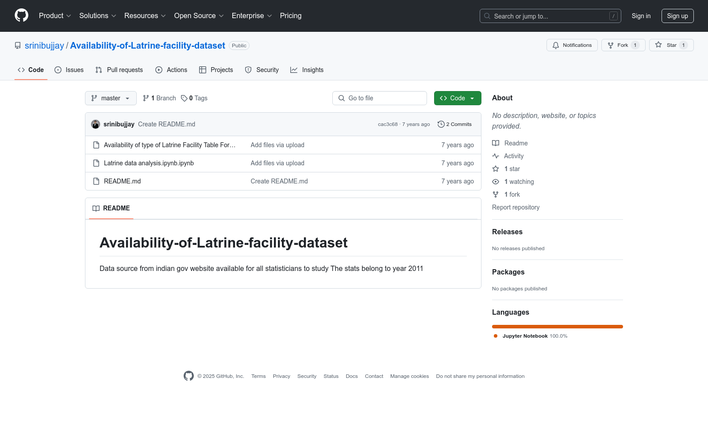Open the README.md file

(122, 181)
